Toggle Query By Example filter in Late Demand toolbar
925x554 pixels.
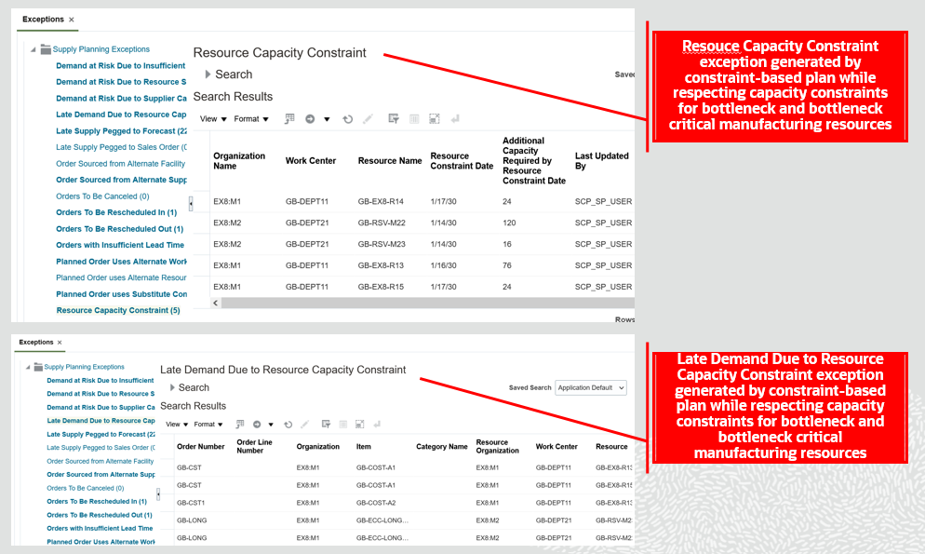(326, 425)
